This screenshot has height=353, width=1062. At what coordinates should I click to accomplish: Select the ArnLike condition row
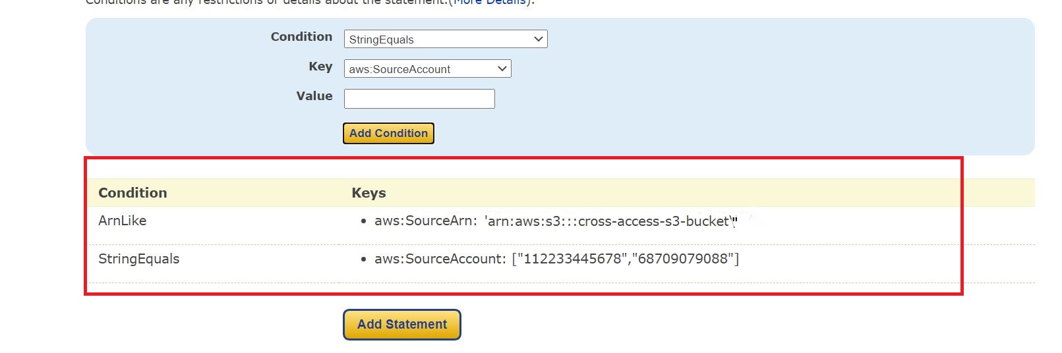coord(123,221)
